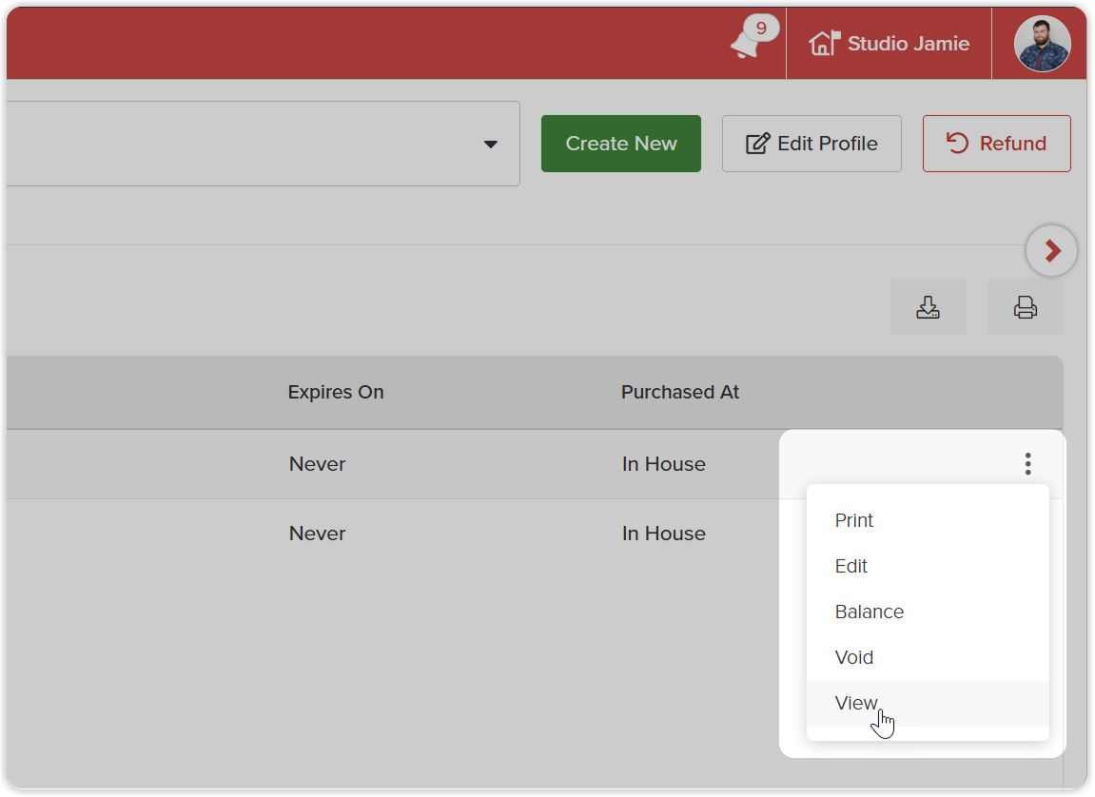
Task: Click the Purchased At column header
Action: coord(680,392)
